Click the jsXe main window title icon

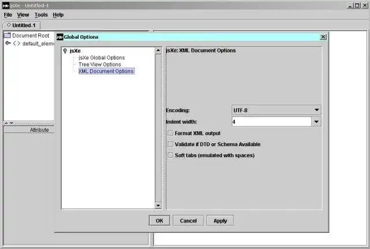(5, 5)
